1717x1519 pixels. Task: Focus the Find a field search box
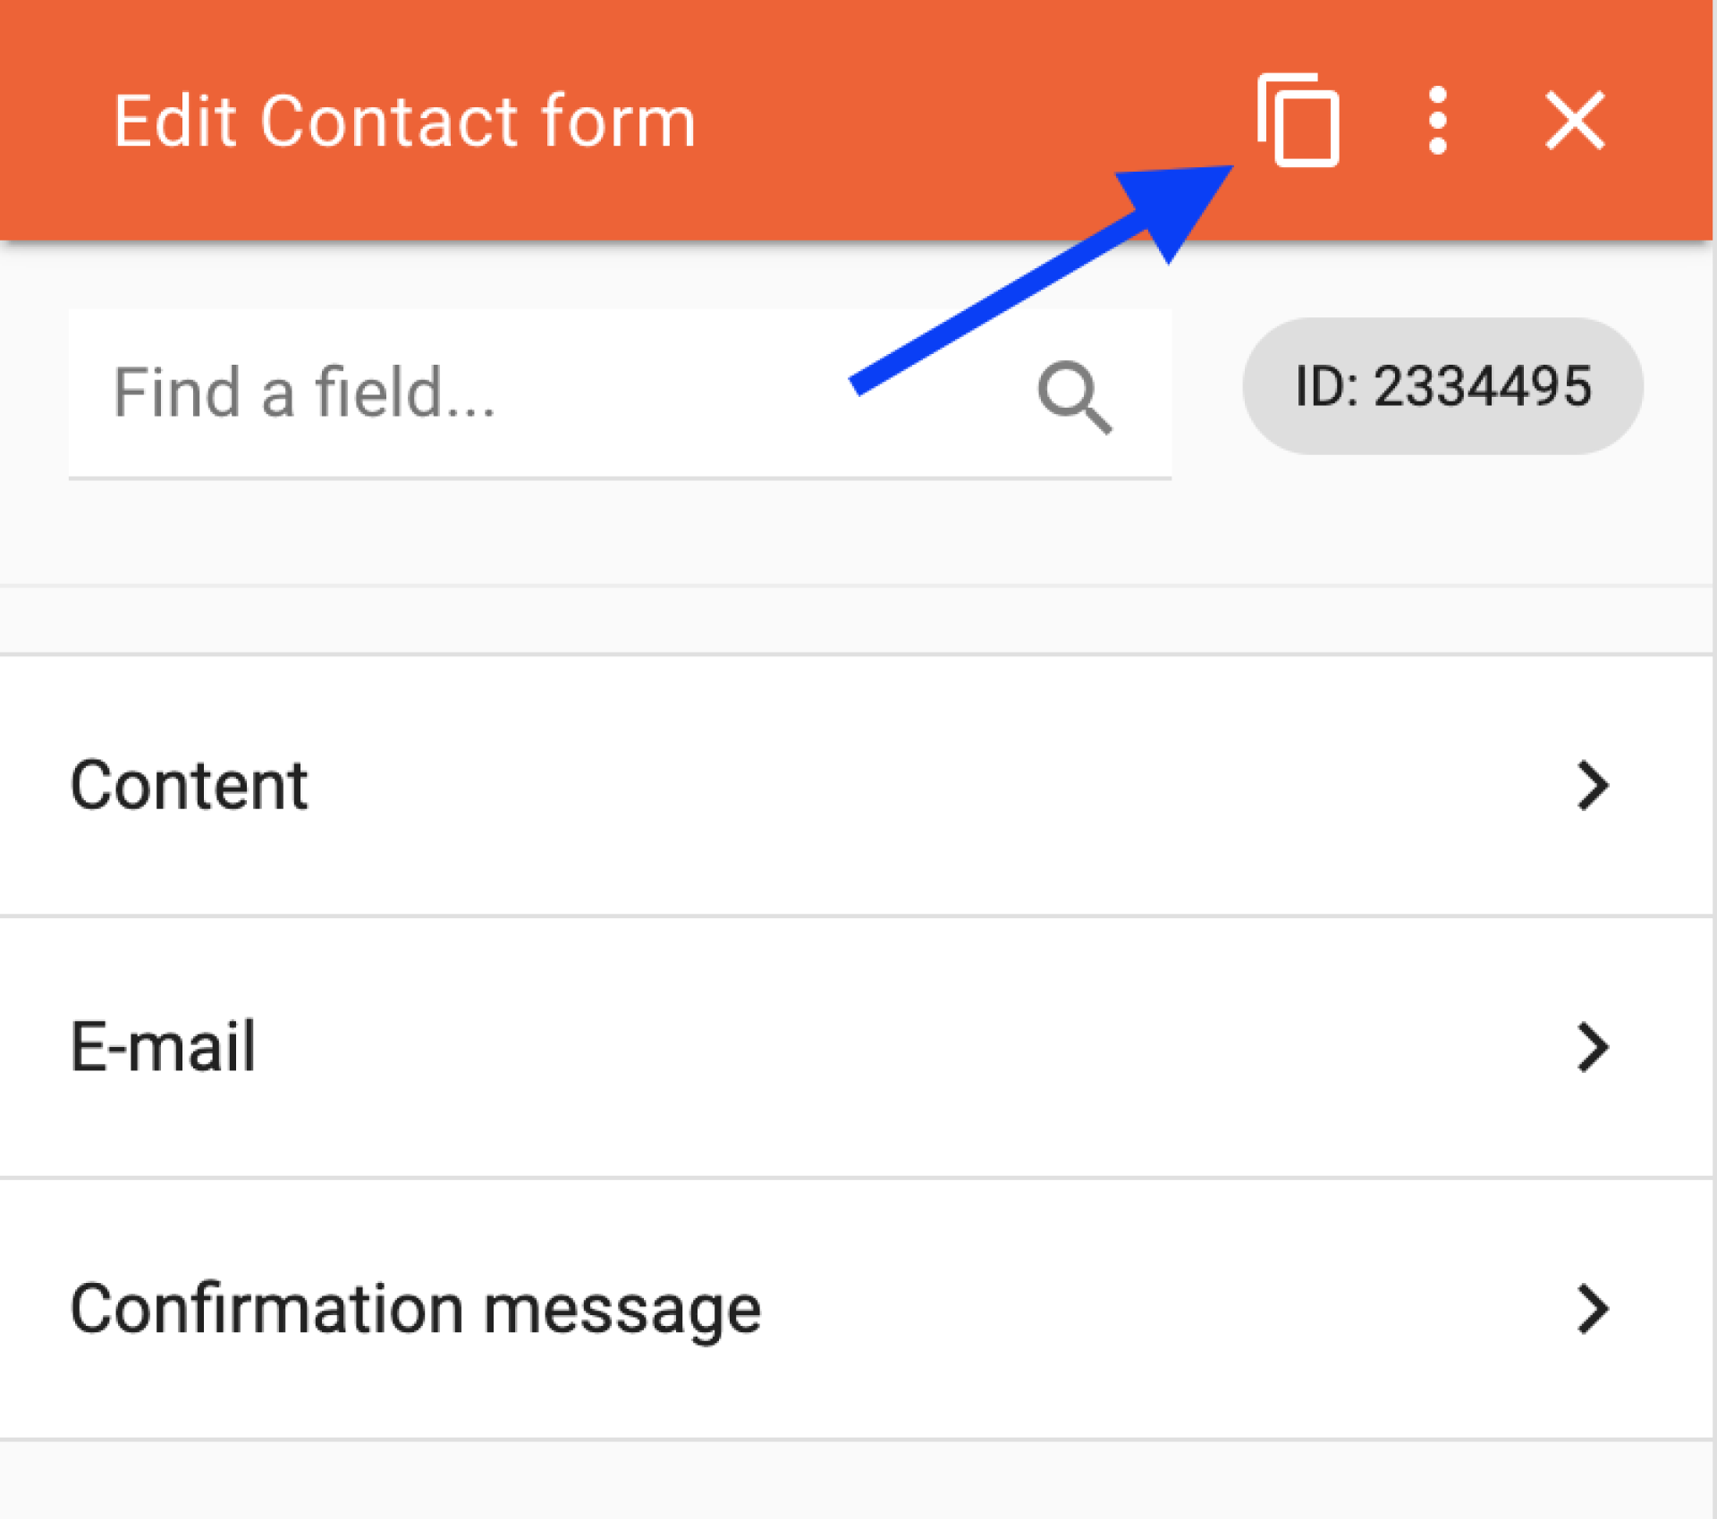coord(620,394)
